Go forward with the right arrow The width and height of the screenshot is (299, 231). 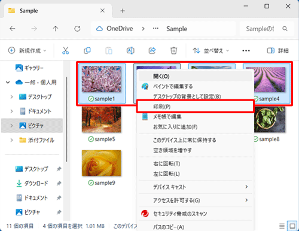[34, 29]
